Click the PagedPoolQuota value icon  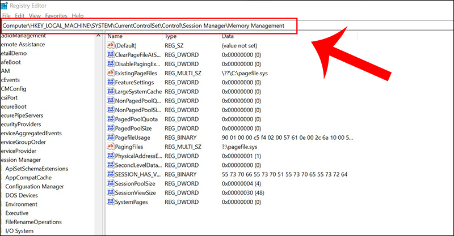point(110,119)
